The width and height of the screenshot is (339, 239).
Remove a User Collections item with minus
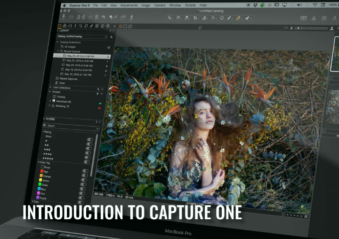(102, 89)
